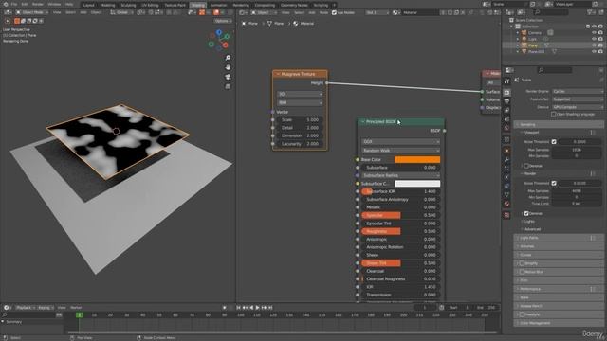The height and width of the screenshot is (341, 607).
Task: Open the Object Mode selector in viewport header
Action: click(33, 12)
